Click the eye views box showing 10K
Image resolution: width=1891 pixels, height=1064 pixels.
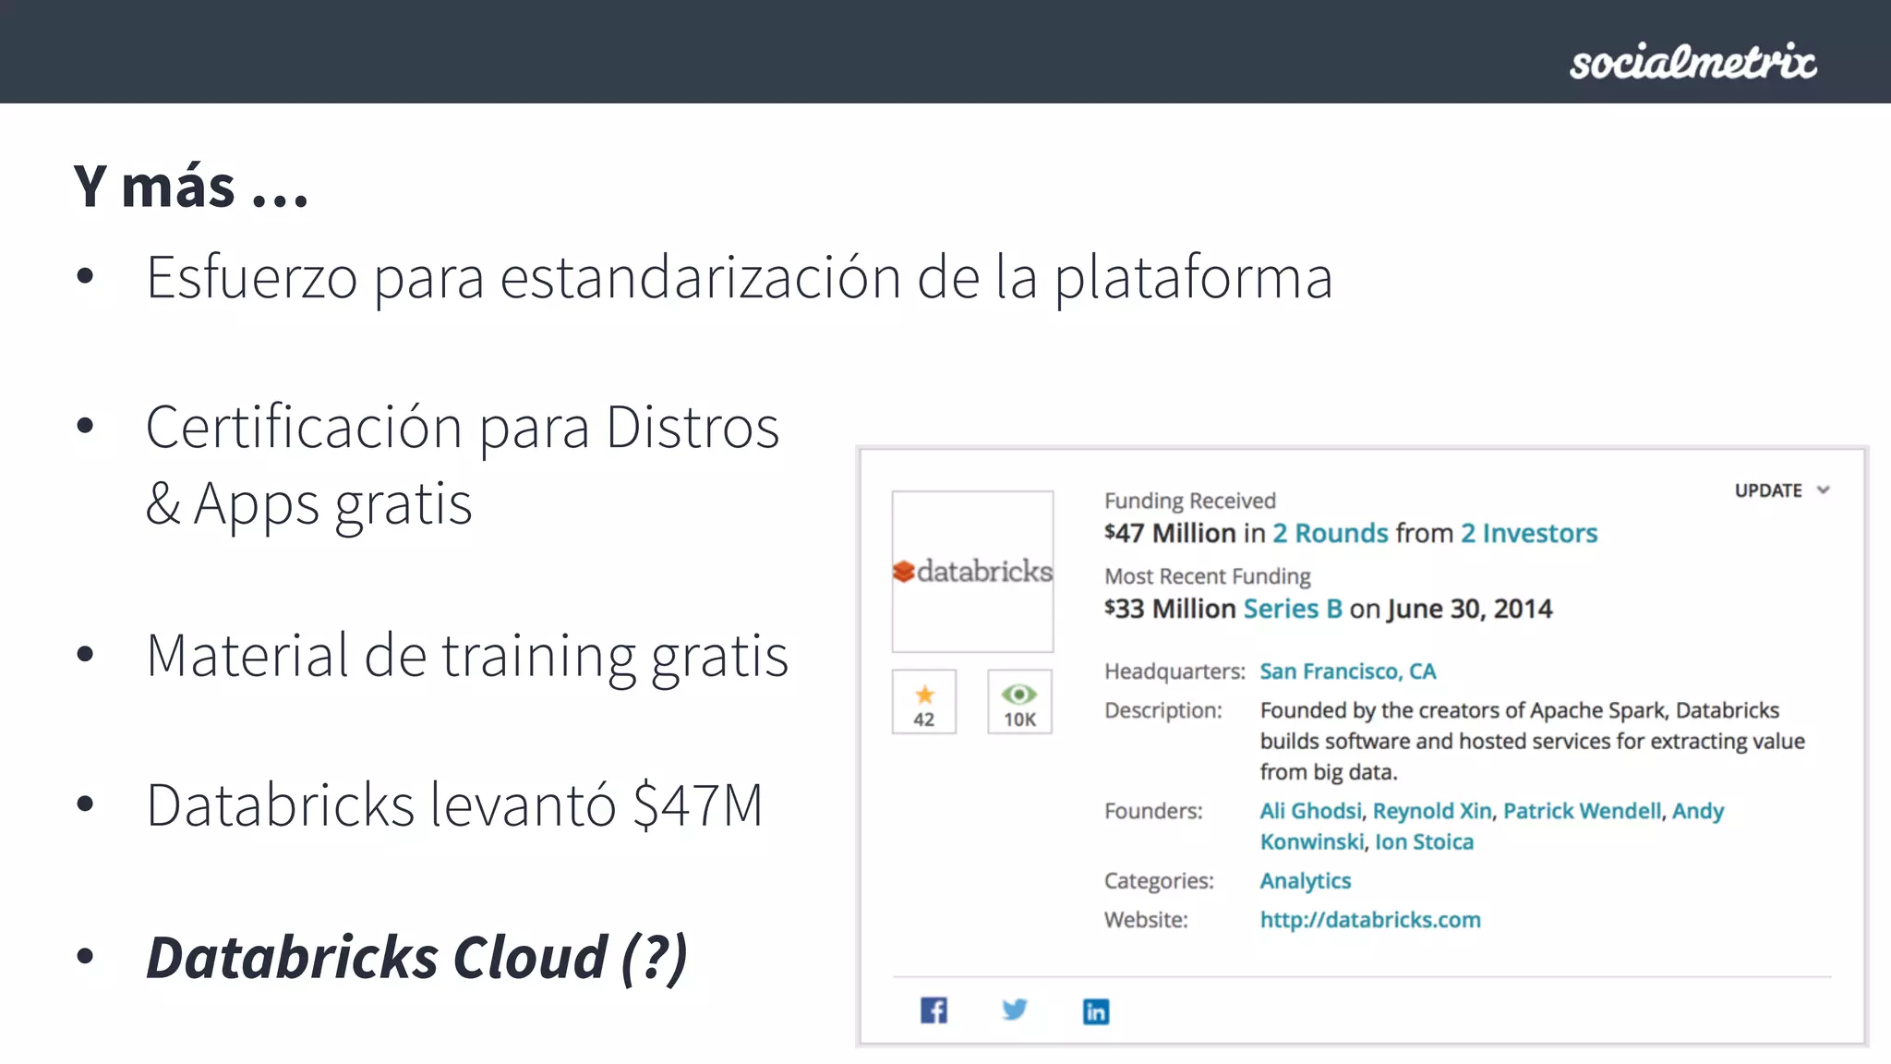pyautogui.click(x=1019, y=702)
